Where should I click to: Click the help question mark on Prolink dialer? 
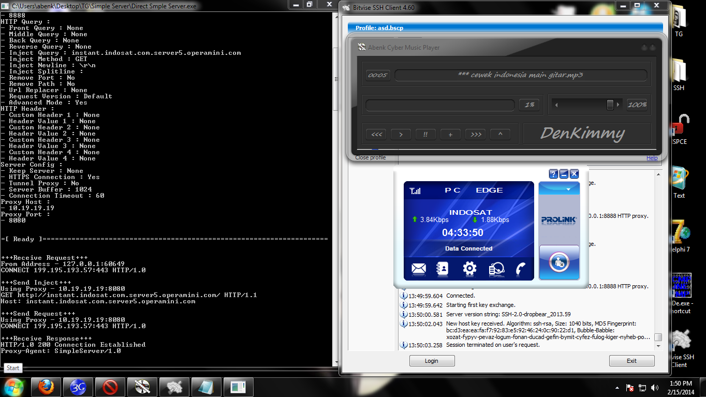pos(553,174)
